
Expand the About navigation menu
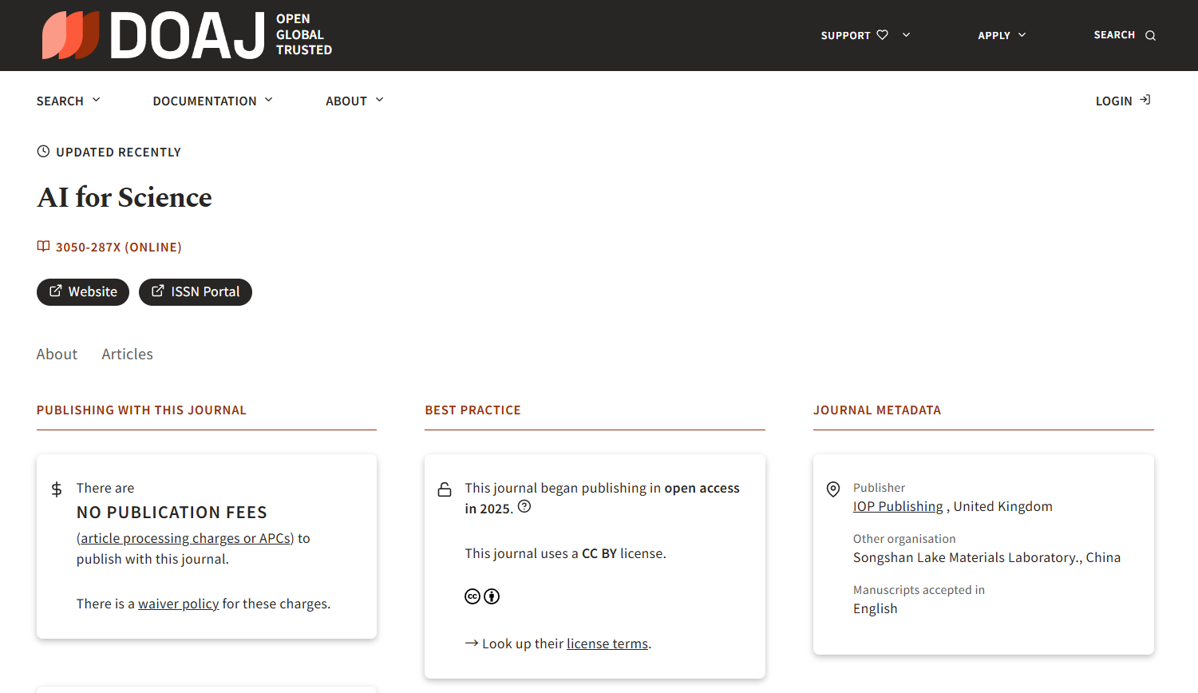(354, 101)
